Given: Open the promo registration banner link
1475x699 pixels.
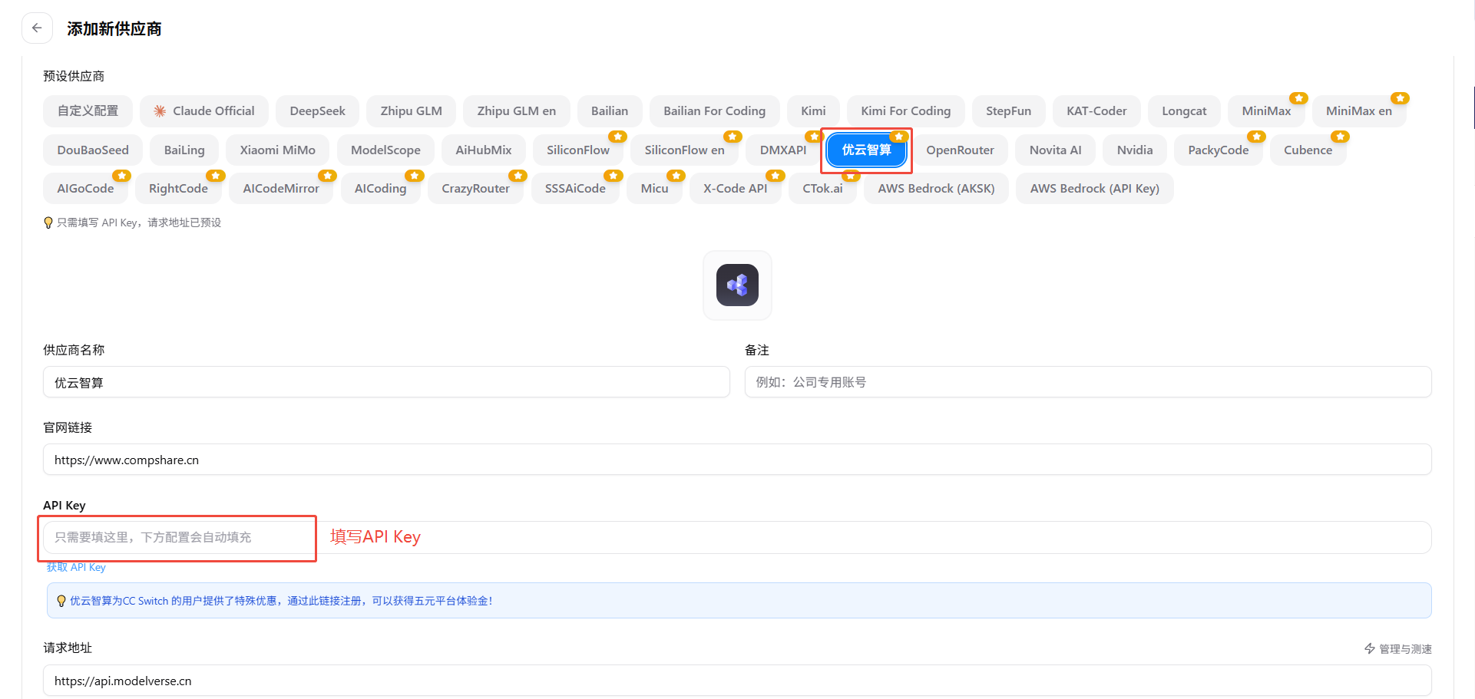Looking at the screenshot, I should click(x=281, y=601).
